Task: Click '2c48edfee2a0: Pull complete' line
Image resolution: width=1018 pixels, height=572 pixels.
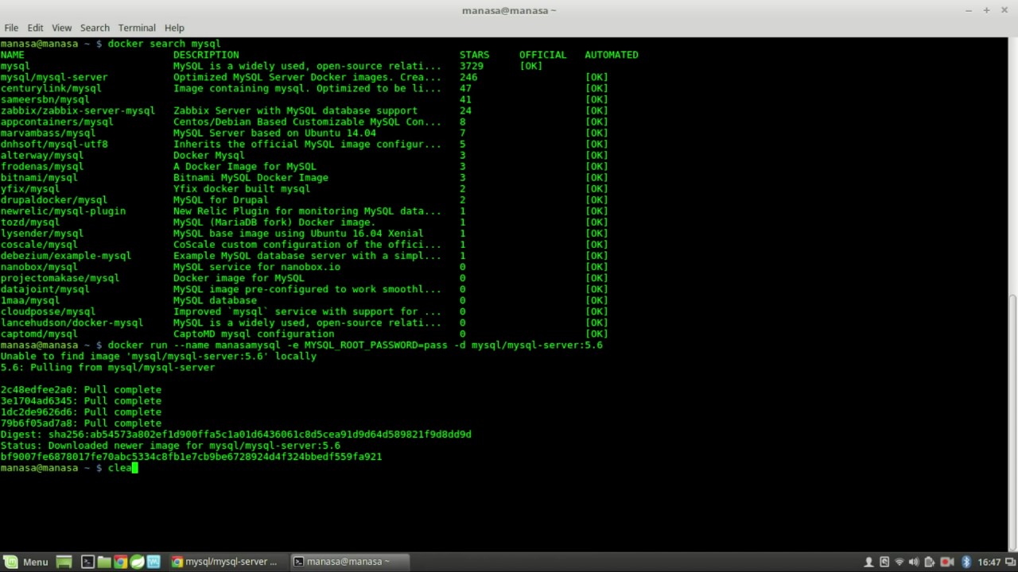Action: [x=81, y=390]
